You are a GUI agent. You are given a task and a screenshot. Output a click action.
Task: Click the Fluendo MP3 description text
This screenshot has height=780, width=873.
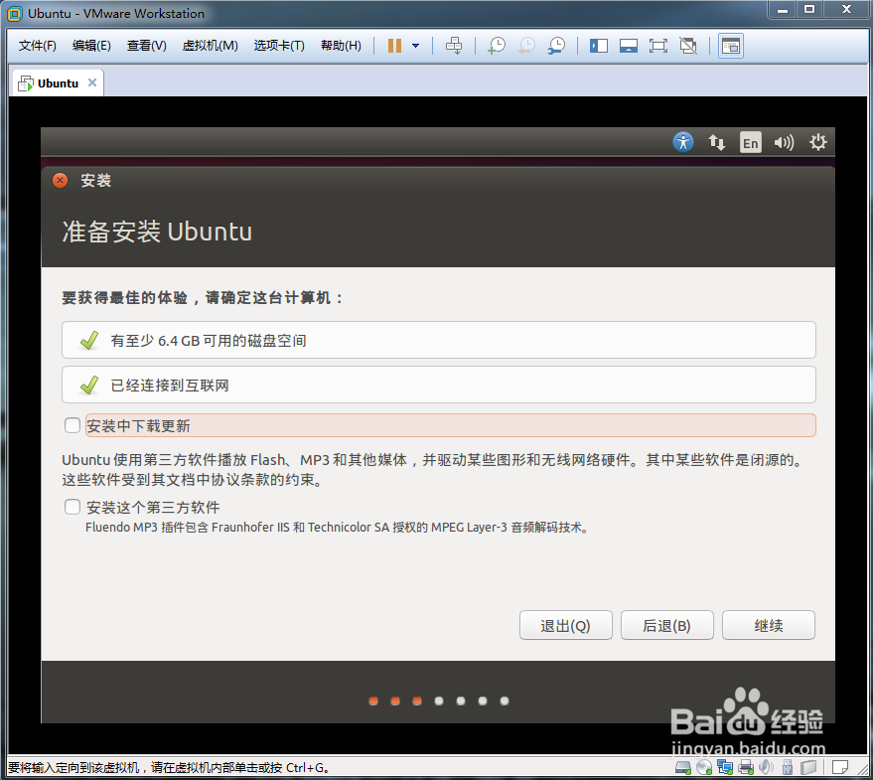pos(338,527)
